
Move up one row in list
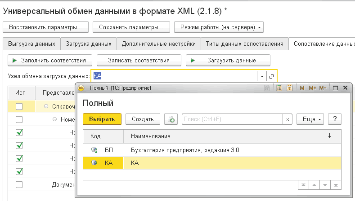[x=314, y=185]
